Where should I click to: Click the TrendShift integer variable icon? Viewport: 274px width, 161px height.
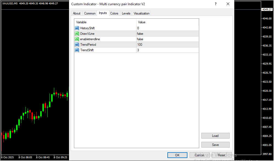click(x=77, y=50)
